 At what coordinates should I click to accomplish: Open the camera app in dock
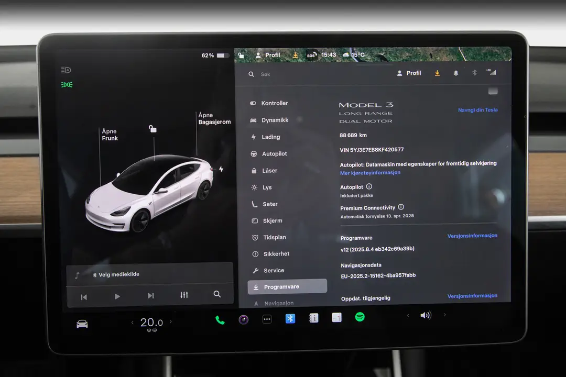point(244,319)
